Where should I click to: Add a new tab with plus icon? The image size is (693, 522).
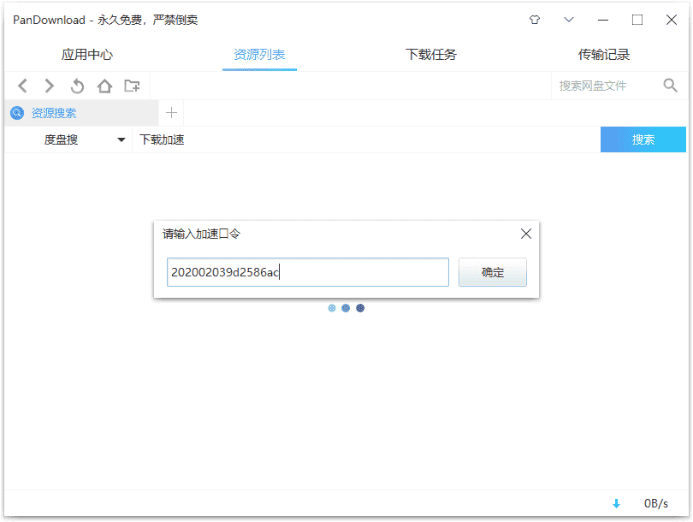coord(171,113)
